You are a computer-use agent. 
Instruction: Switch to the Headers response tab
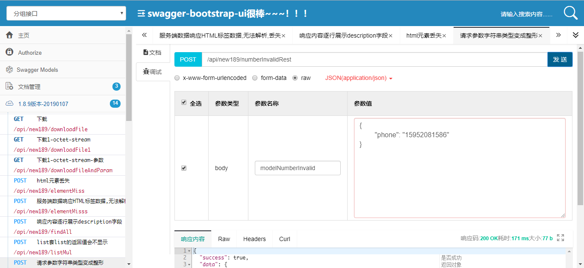pyautogui.click(x=254, y=239)
